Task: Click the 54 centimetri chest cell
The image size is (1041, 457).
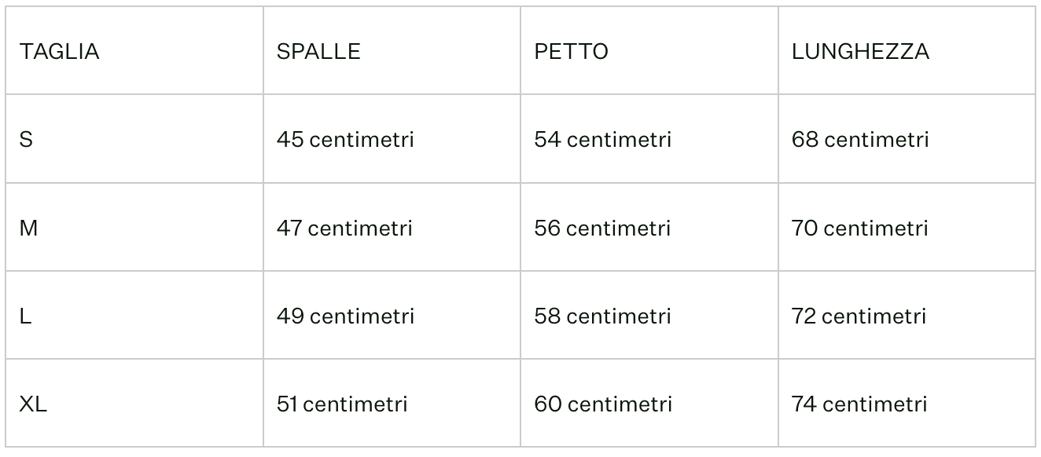Action: pos(603,140)
